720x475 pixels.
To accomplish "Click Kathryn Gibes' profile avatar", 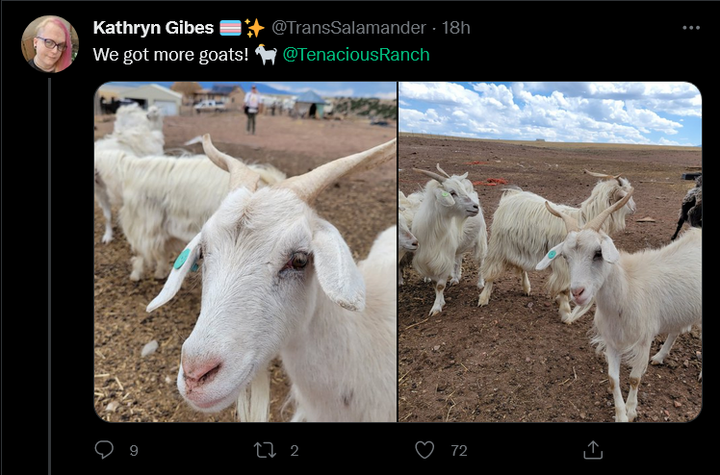I will click(50, 44).
